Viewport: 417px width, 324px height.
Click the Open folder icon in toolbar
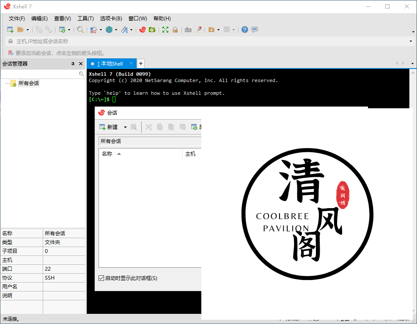(20, 30)
